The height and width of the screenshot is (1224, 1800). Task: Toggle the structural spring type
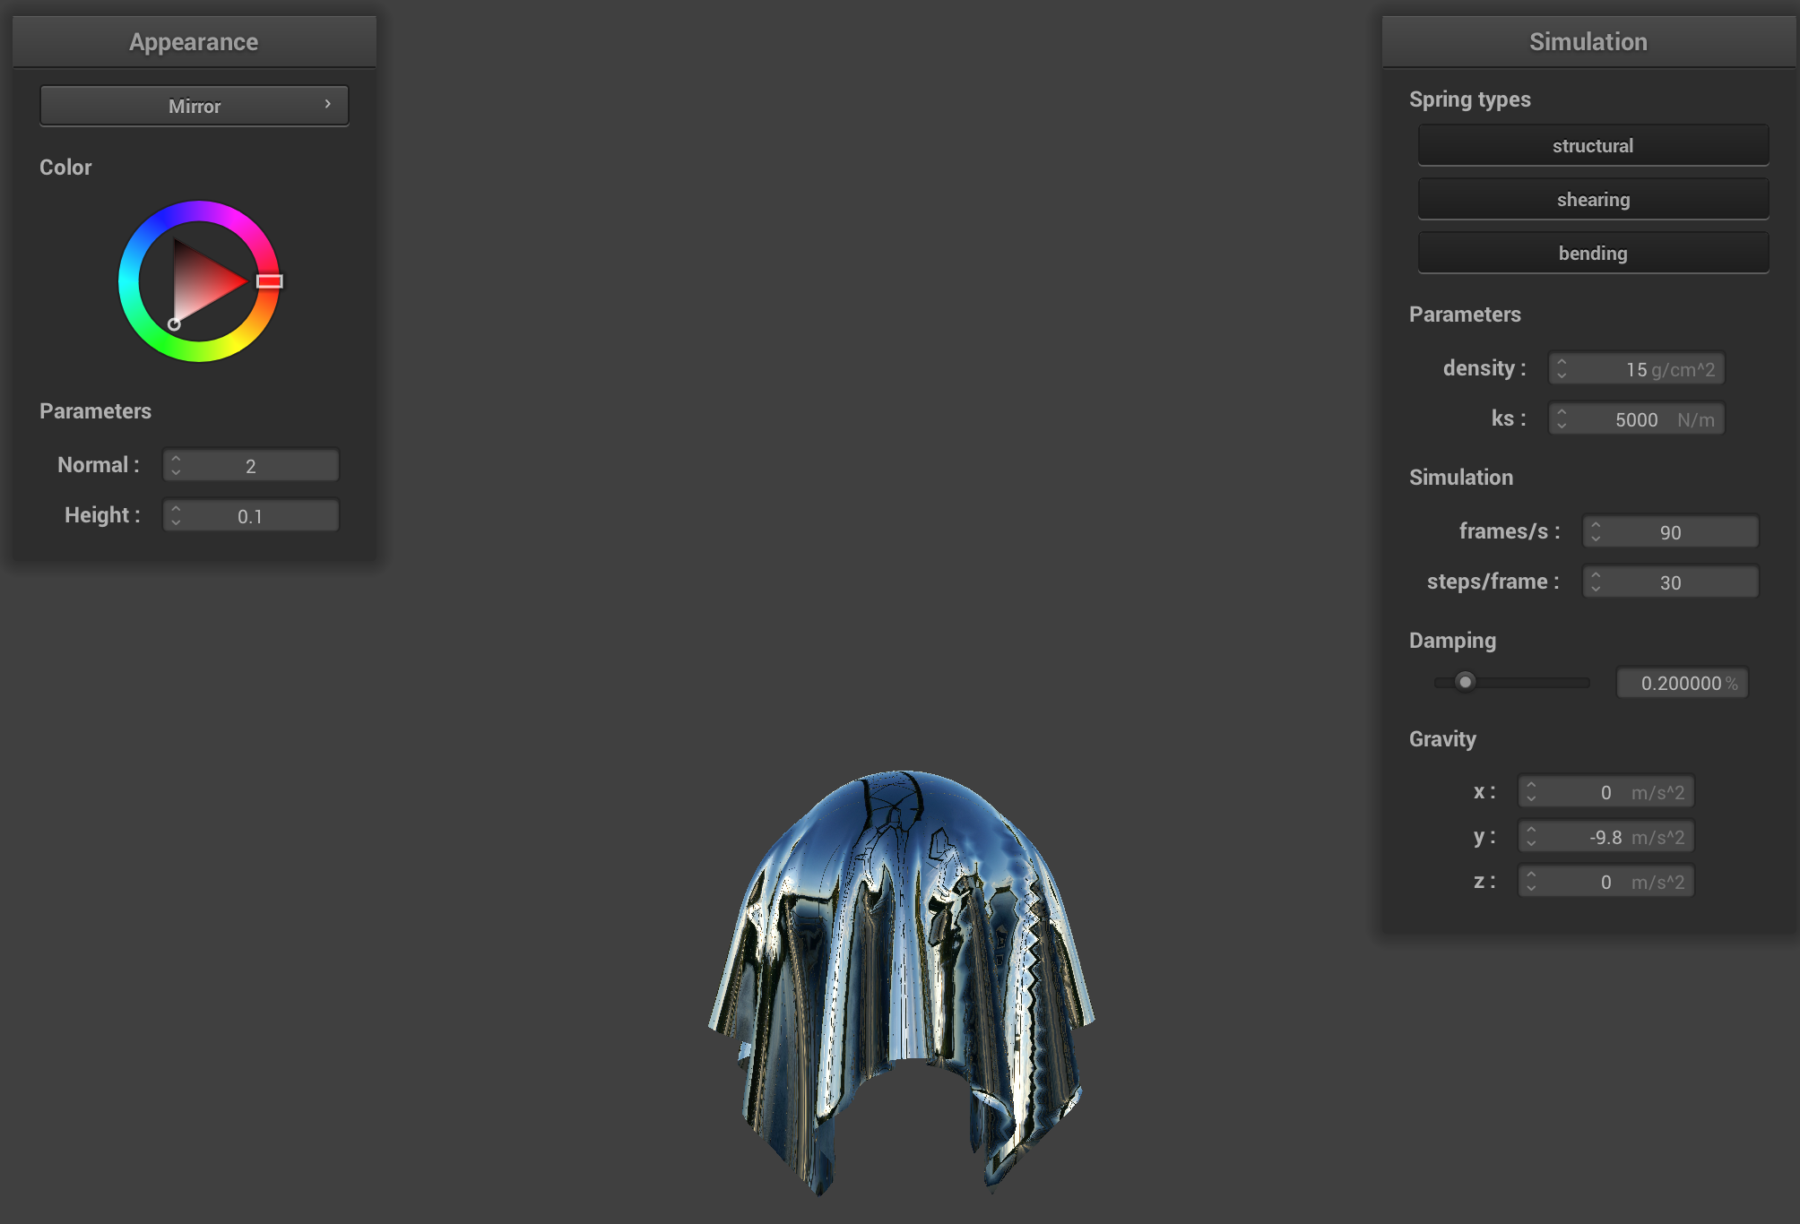(1593, 145)
